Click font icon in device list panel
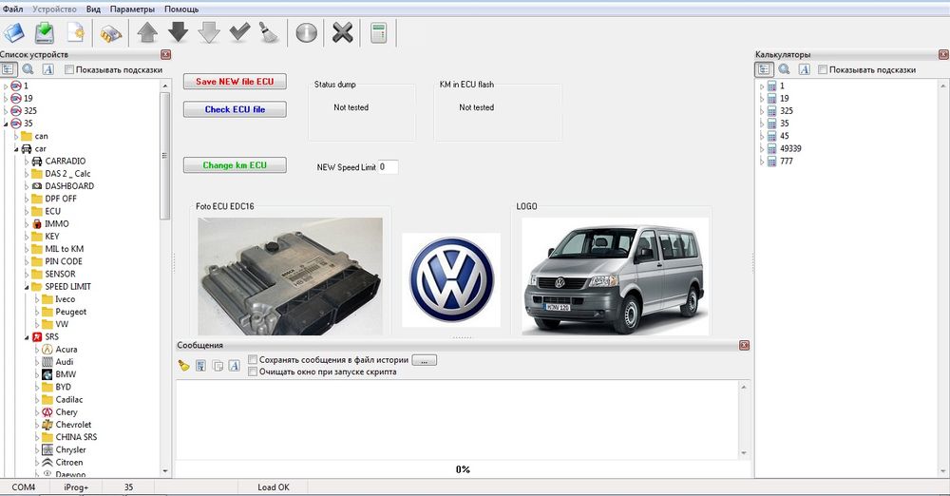 [47, 69]
